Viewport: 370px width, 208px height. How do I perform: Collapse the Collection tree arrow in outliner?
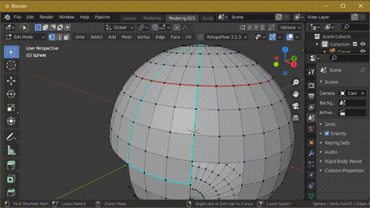(317, 44)
